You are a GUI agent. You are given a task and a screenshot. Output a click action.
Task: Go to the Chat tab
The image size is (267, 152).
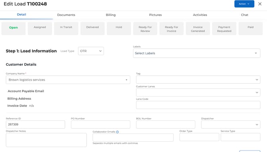point(245,15)
